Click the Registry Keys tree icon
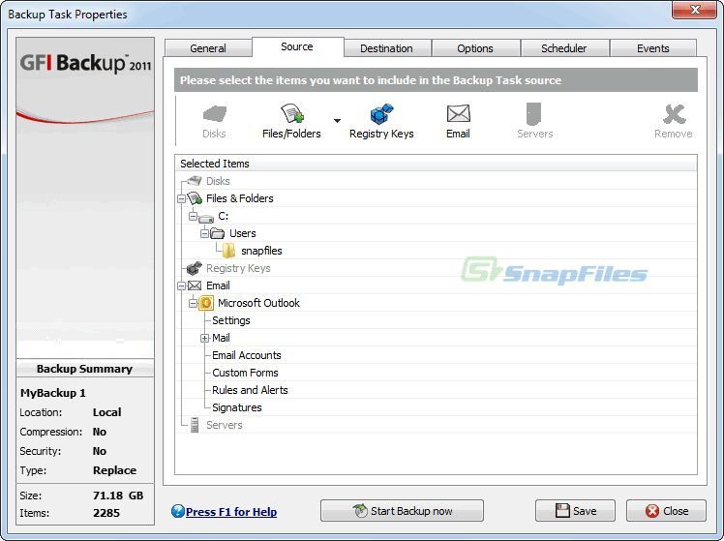 click(195, 268)
